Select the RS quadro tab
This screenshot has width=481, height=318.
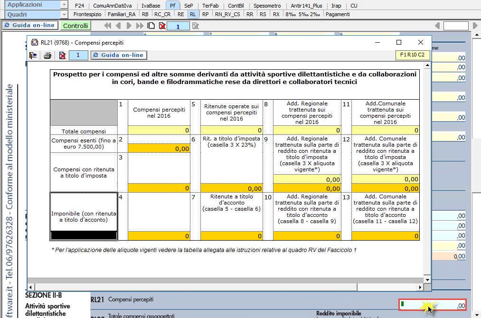tap(263, 14)
